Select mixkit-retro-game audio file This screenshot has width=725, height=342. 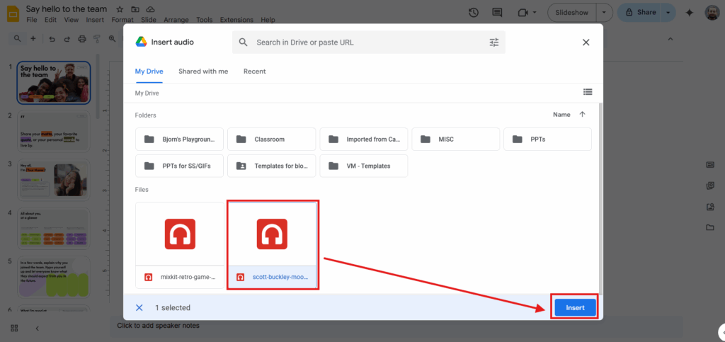(180, 245)
